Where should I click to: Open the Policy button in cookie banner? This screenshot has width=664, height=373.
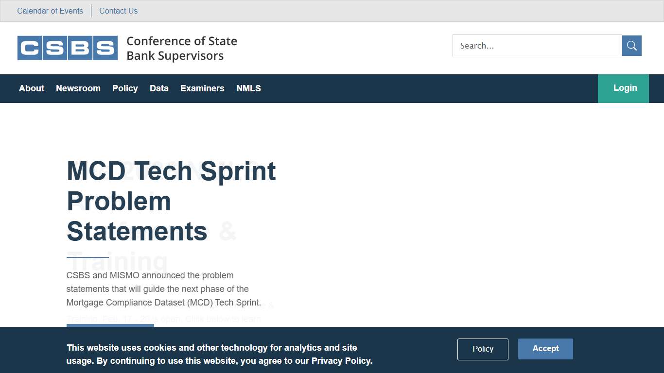click(x=483, y=349)
